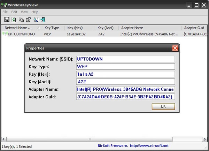Click the WirelessKeyView title bar app icon
The height and width of the screenshot is (151, 209).
[4, 5]
